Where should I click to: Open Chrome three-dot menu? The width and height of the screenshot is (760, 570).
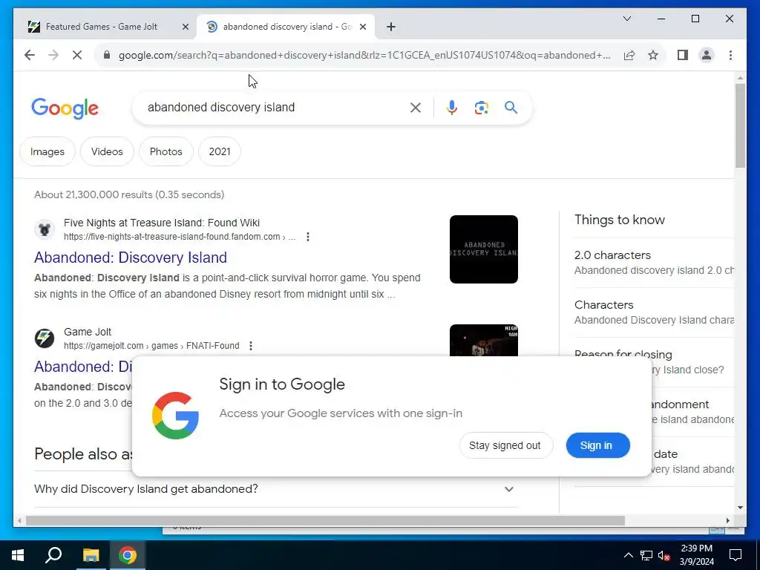[x=730, y=55]
